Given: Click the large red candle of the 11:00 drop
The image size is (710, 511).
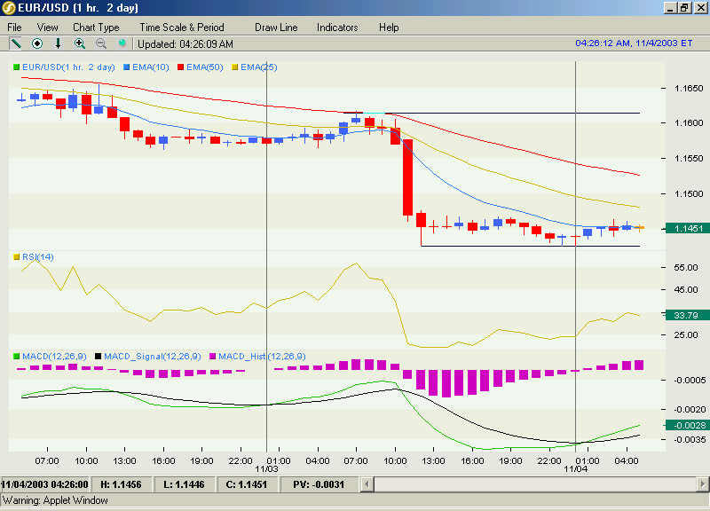Looking at the screenshot, I should pos(408,177).
